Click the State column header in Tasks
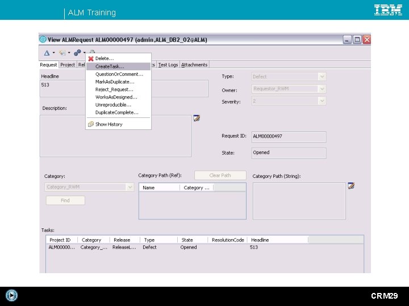The height and width of the screenshot is (306, 409). point(193,240)
